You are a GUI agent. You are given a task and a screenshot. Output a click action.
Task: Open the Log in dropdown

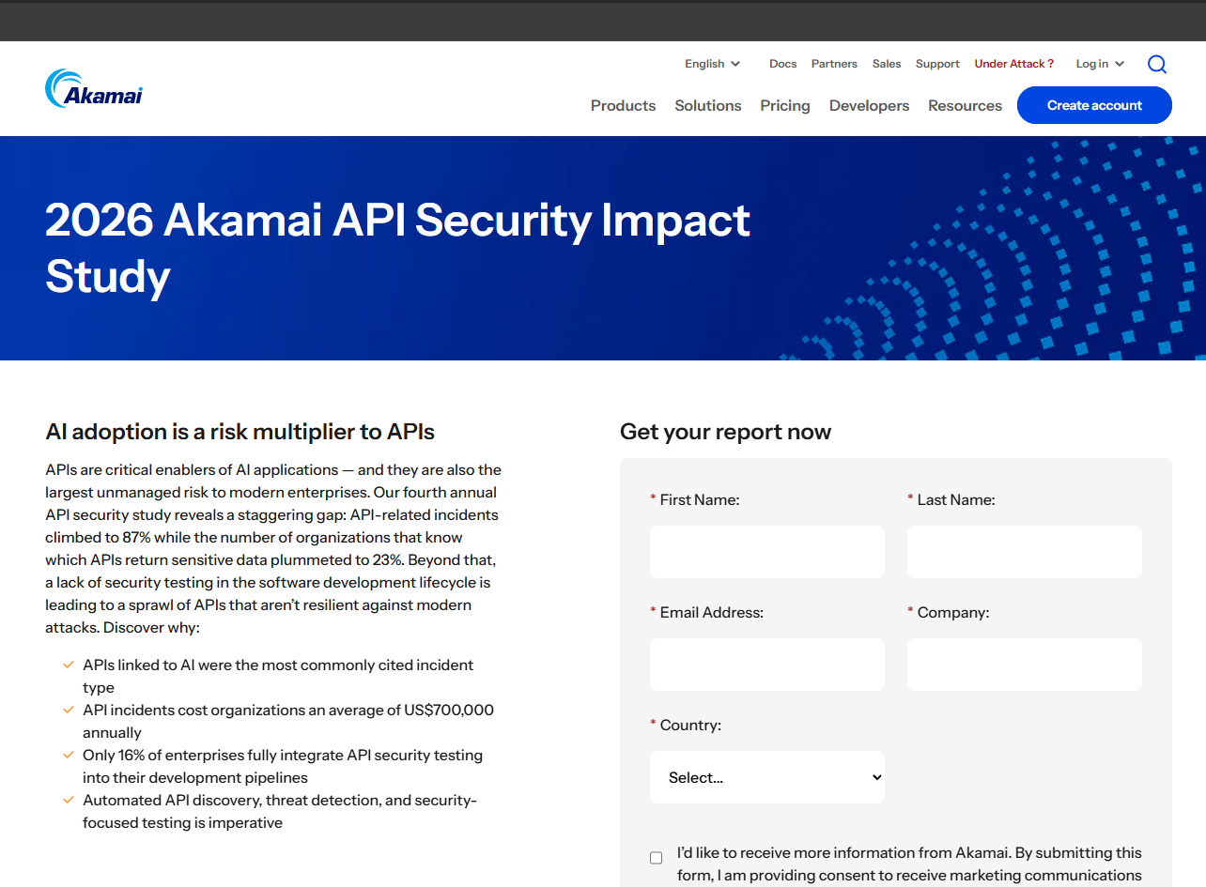click(1100, 64)
